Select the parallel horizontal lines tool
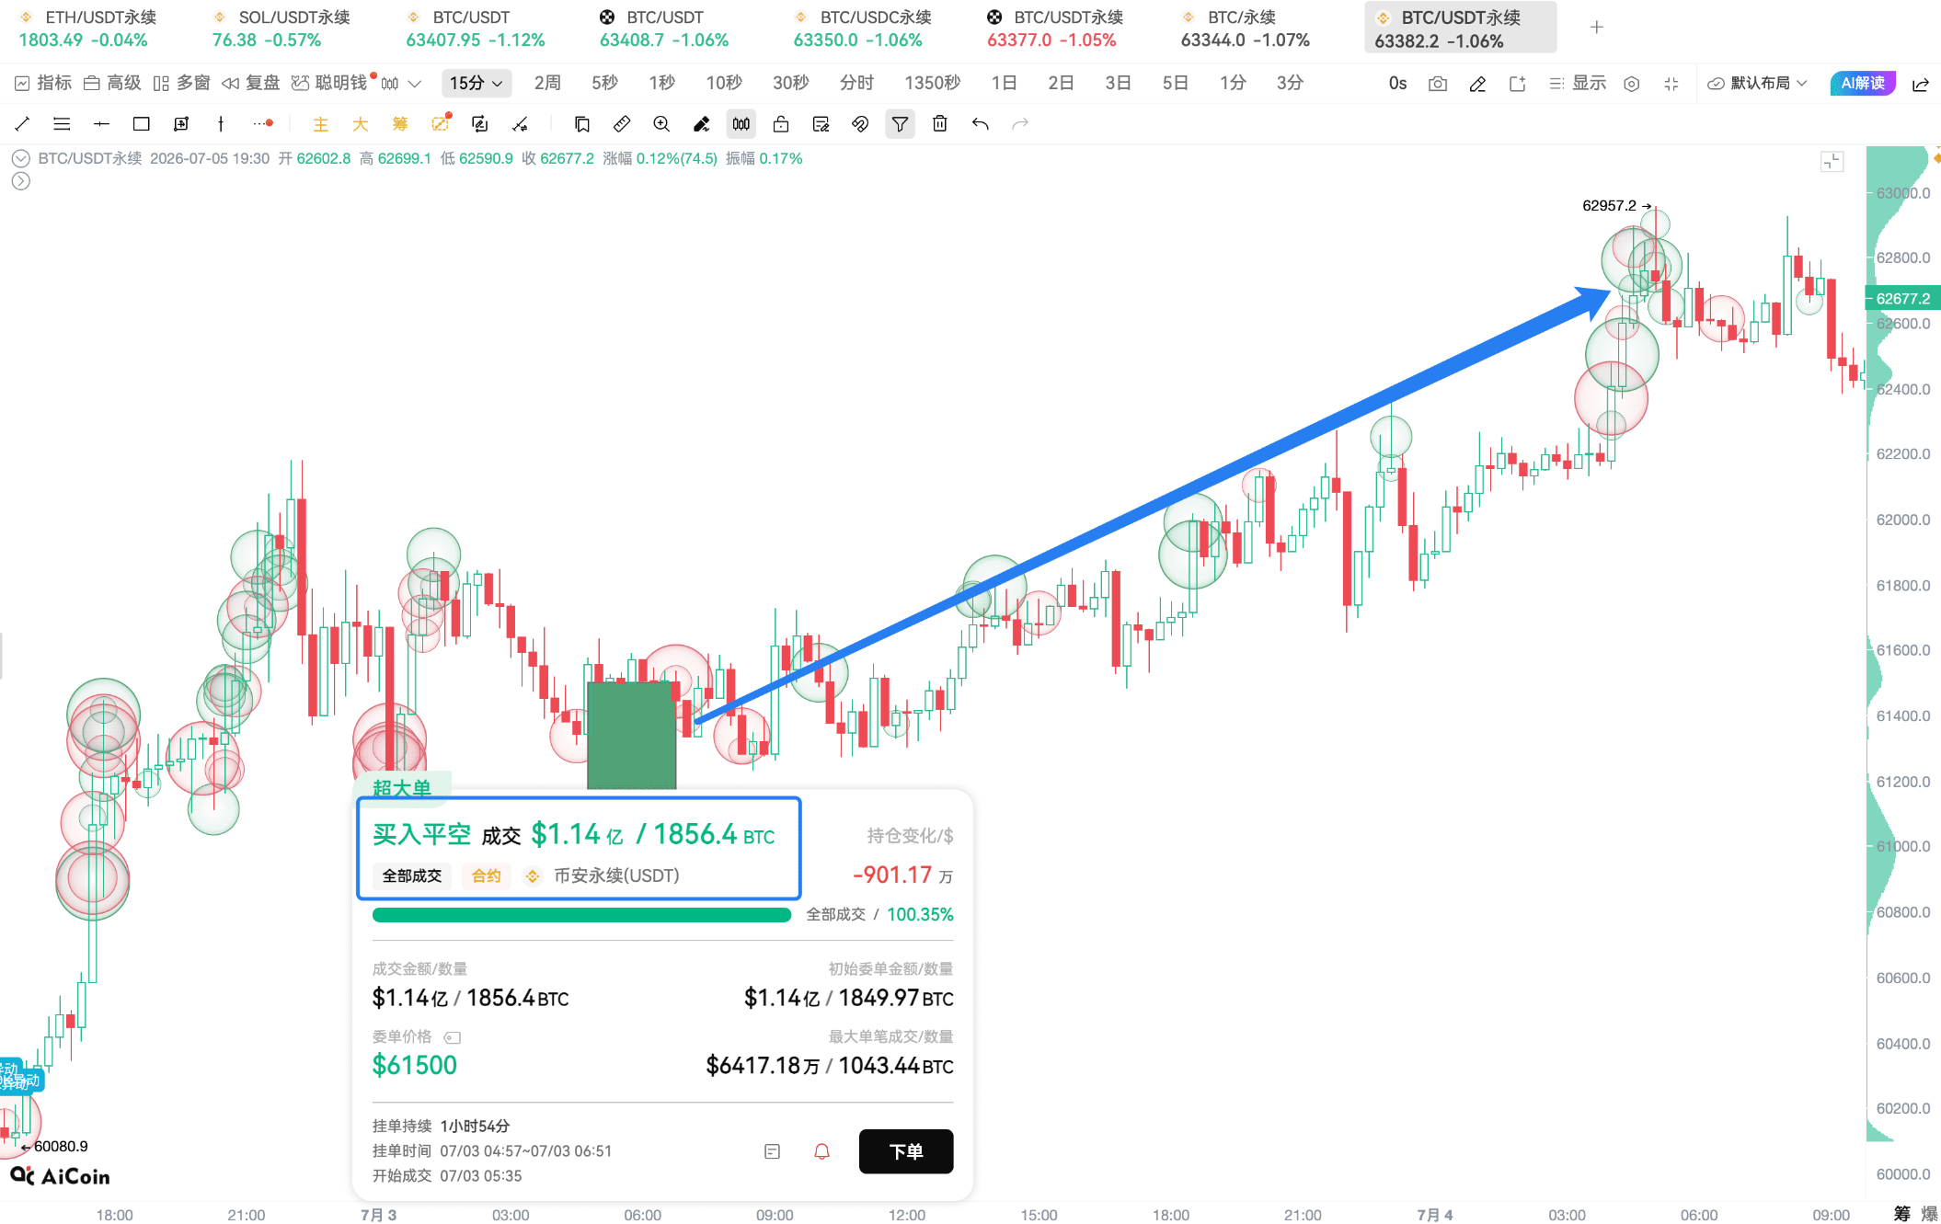Screen dimensions: 1941x1224 tap(62, 124)
